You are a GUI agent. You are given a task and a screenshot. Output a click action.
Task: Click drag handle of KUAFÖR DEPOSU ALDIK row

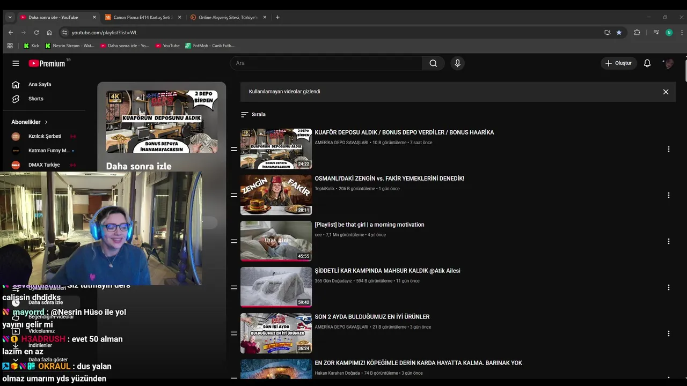234,149
